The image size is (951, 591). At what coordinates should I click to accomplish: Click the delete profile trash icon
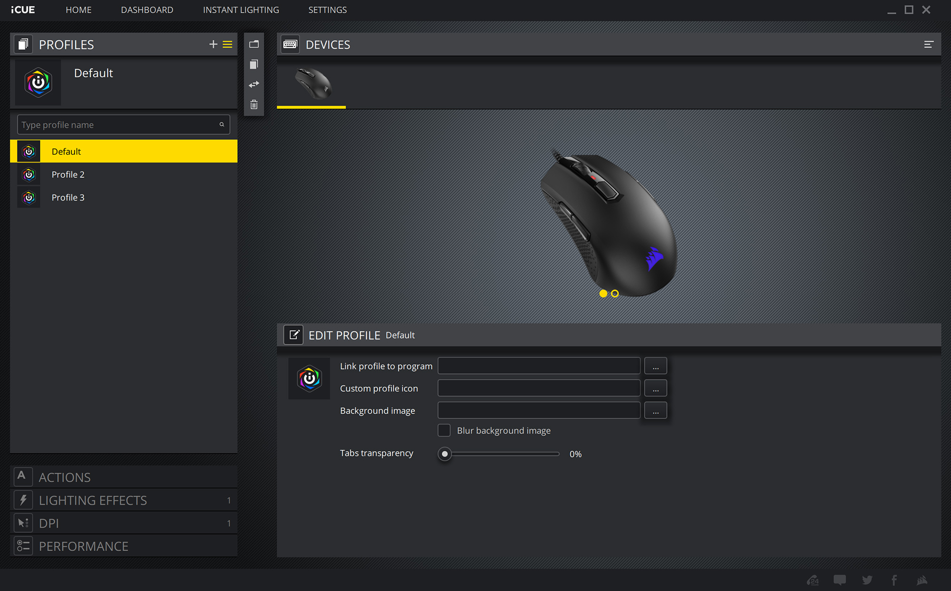pyautogui.click(x=254, y=105)
